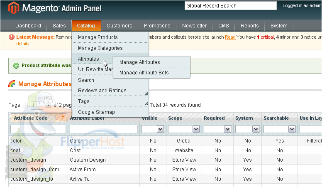Choose Manage Attributes in submenu
322x187 pixels.
[x=151, y=62]
